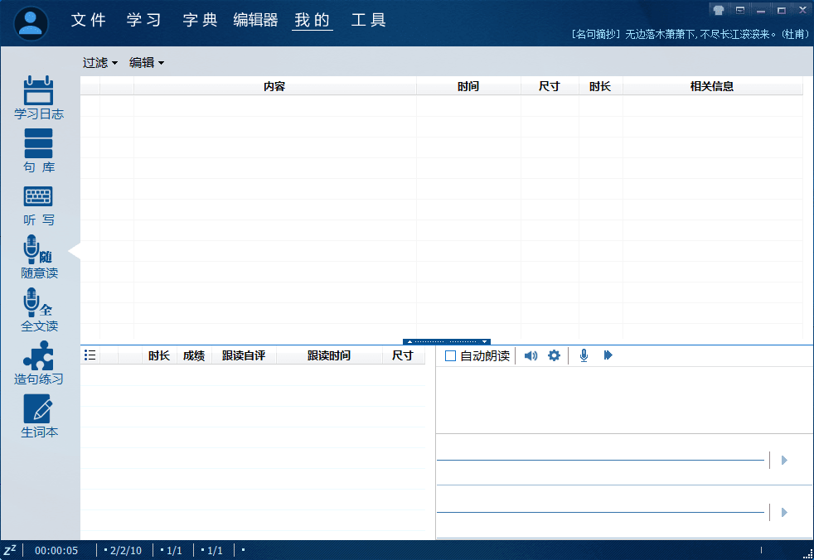The image size is (814, 560).
Task: Expand the 过滤 filter dropdown
Action: coord(99,63)
